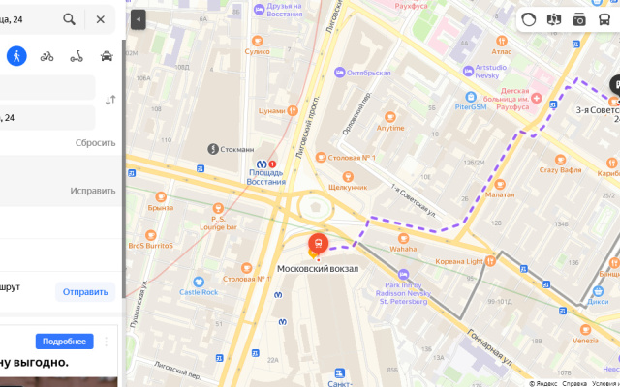Open ad options three-dot menu
Screen dimensions: 620x387
click(106, 342)
